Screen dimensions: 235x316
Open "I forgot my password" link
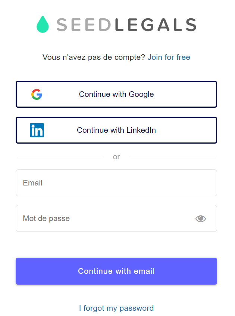coord(116,308)
